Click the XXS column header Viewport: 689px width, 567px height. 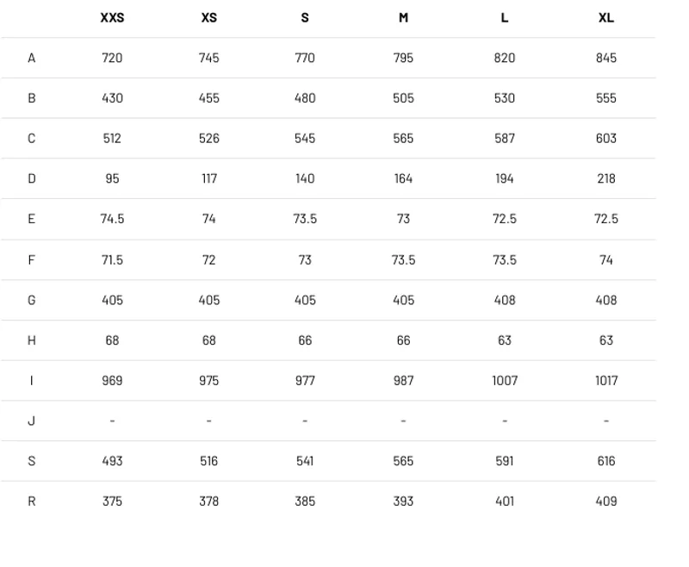point(112,17)
